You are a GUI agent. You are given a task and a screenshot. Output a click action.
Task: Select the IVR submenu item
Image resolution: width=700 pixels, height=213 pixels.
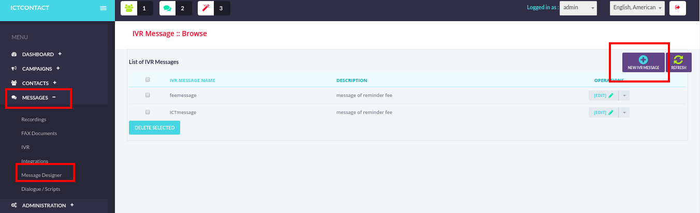[25, 148]
